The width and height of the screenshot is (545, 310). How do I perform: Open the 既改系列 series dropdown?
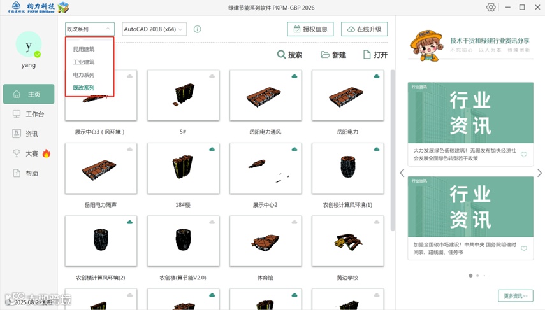pyautogui.click(x=90, y=29)
